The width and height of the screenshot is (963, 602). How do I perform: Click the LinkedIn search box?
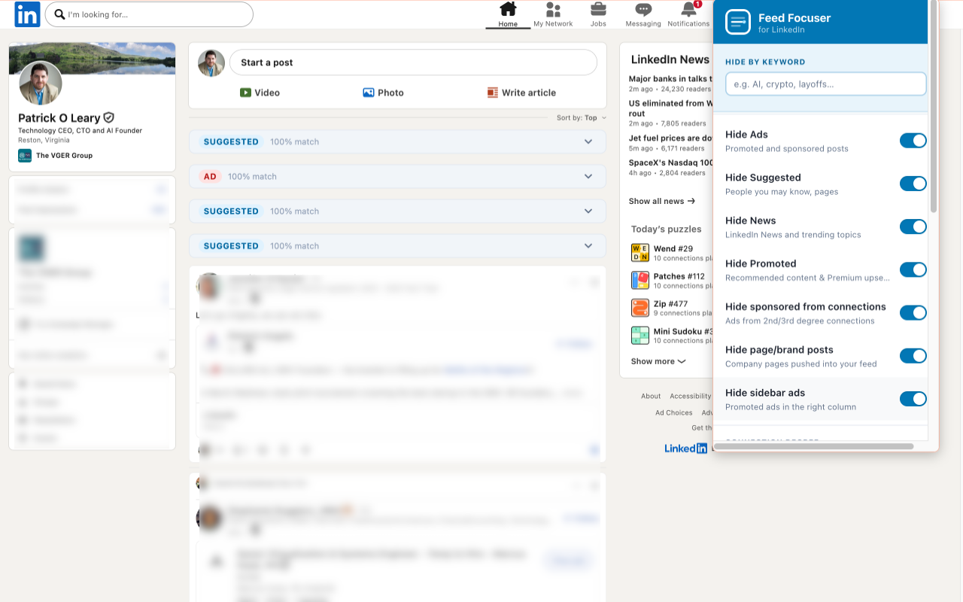[149, 14]
